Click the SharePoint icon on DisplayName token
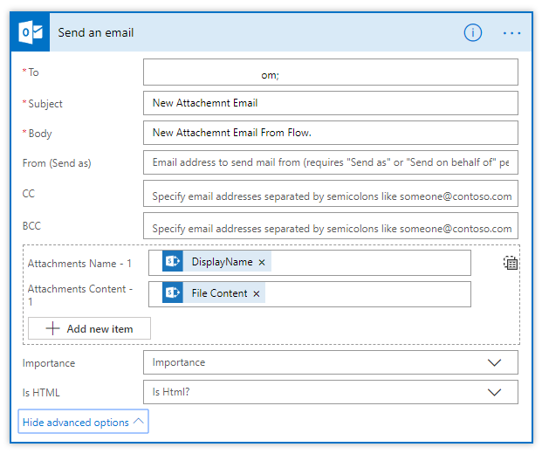The image size is (542, 454). click(x=173, y=261)
